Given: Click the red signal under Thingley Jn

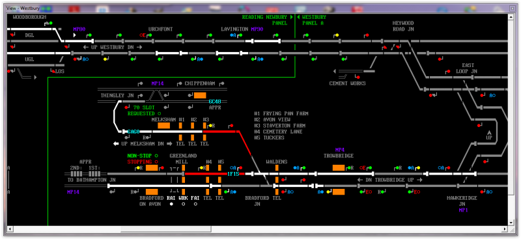Looking at the screenshot, I should click(x=126, y=107).
